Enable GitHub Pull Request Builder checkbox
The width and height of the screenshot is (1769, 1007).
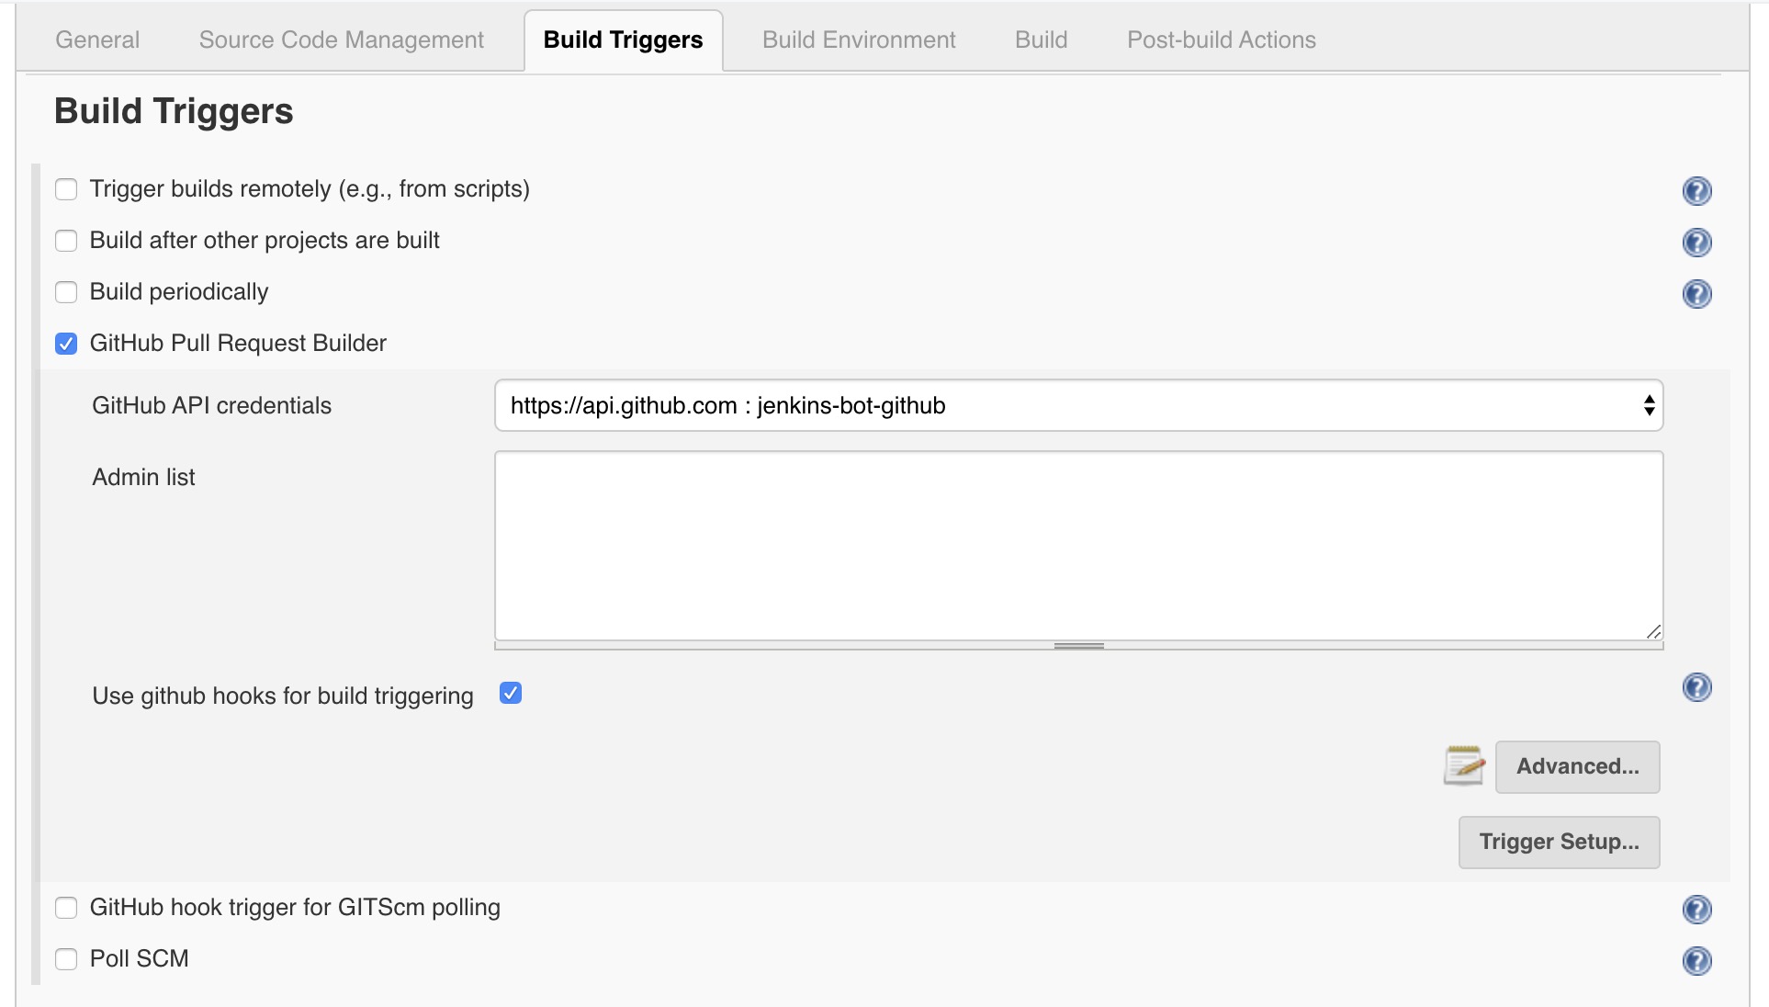(x=67, y=344)
